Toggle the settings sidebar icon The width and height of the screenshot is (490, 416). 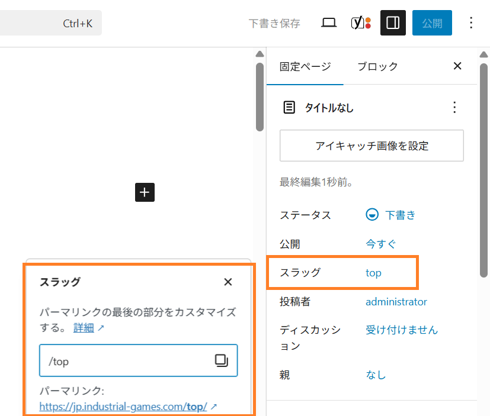pos(393,23)
